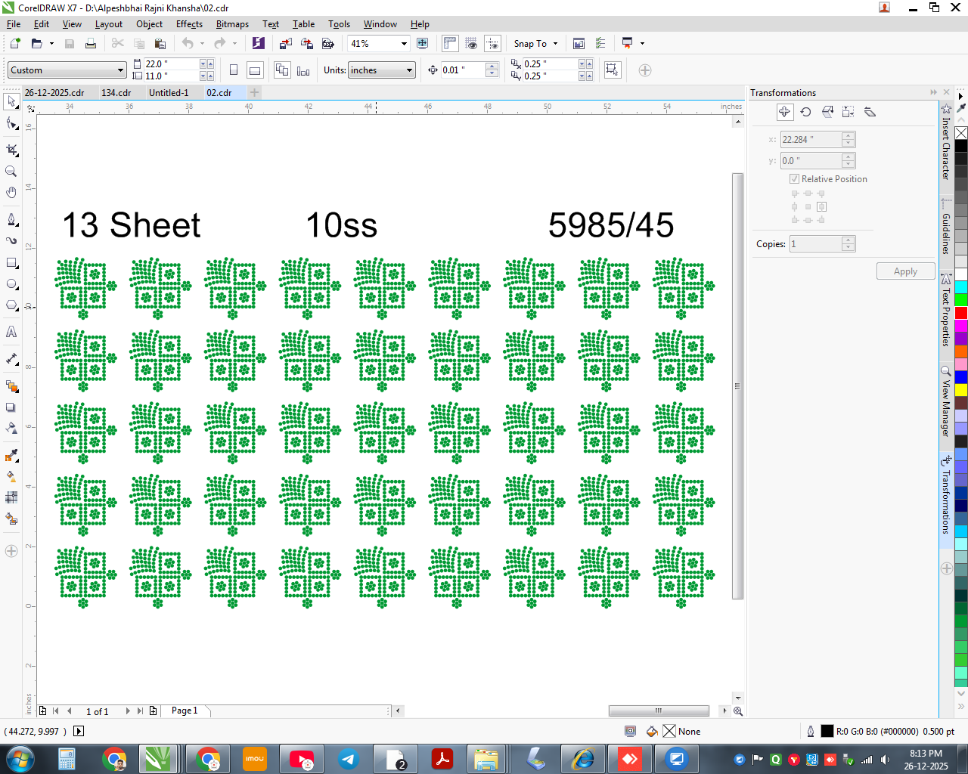
Task: Switch to the 134.cdr document tab
Action: pyautogui.click(x=116, y=93)
